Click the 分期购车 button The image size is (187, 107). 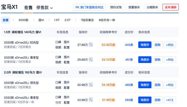click(152, 7)
